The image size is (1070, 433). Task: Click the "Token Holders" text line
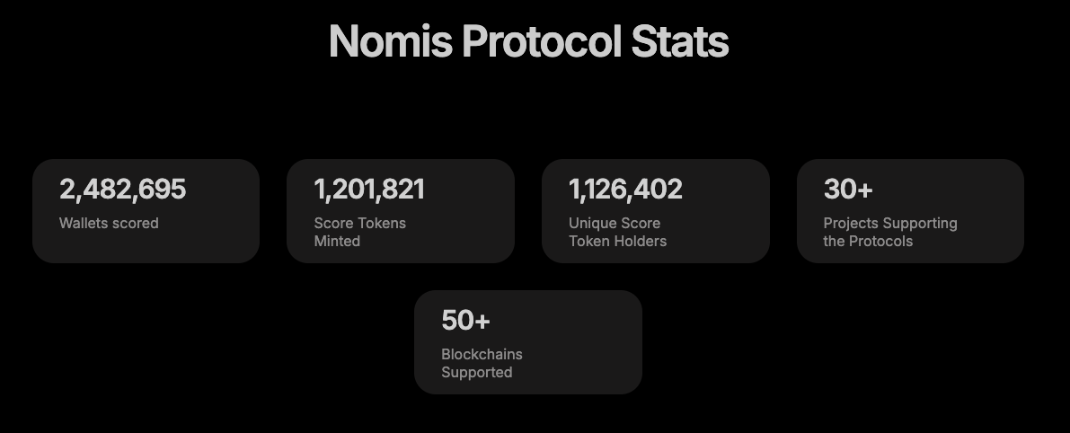point(617,241)
